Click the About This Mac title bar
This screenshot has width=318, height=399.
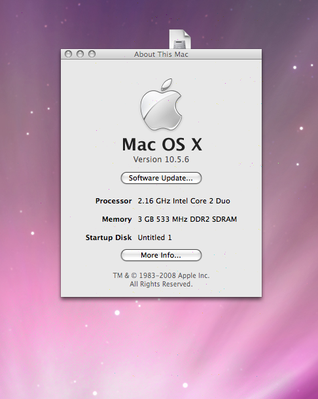[161, 54]
